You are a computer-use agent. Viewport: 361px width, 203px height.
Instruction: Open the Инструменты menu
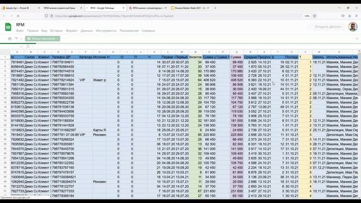(106, 30)
